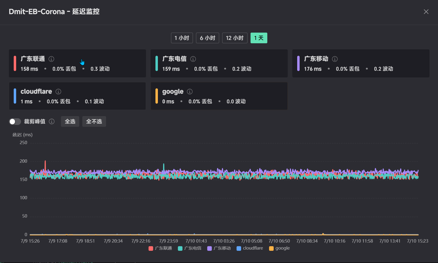This screenshot has height=263, width=438.
Task: Click the info icon beside cloudflare
Action: pos(59,91)
